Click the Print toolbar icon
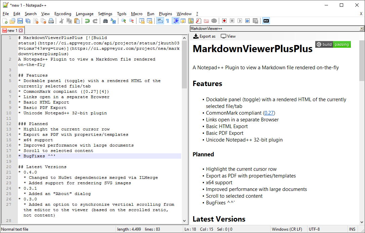This screenshot has width=365, height=233. tap(51, 21)
